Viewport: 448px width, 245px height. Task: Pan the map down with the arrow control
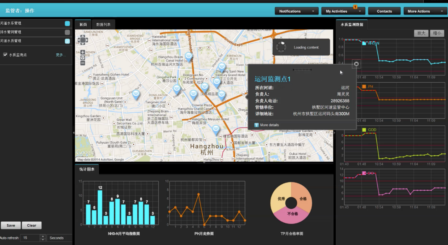pos(82,44)
